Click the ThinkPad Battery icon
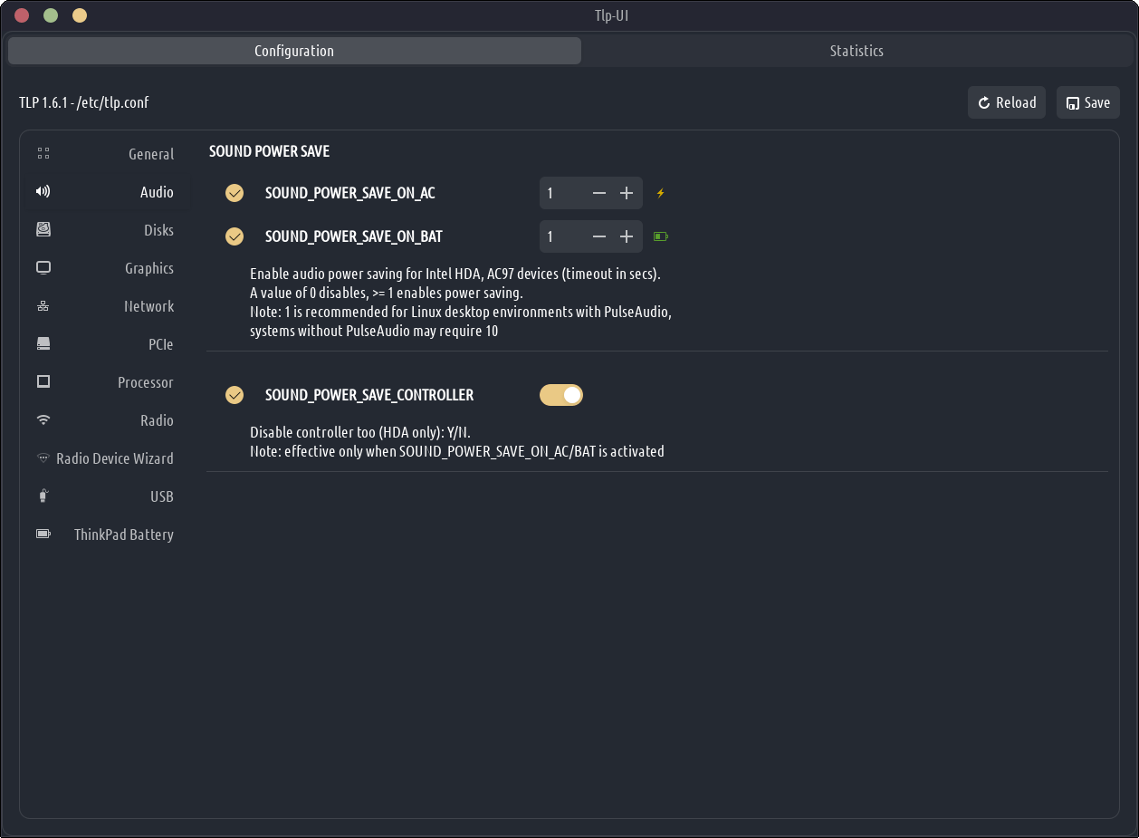The width and height of the screenshot is (1139, 838). (43, 535)
